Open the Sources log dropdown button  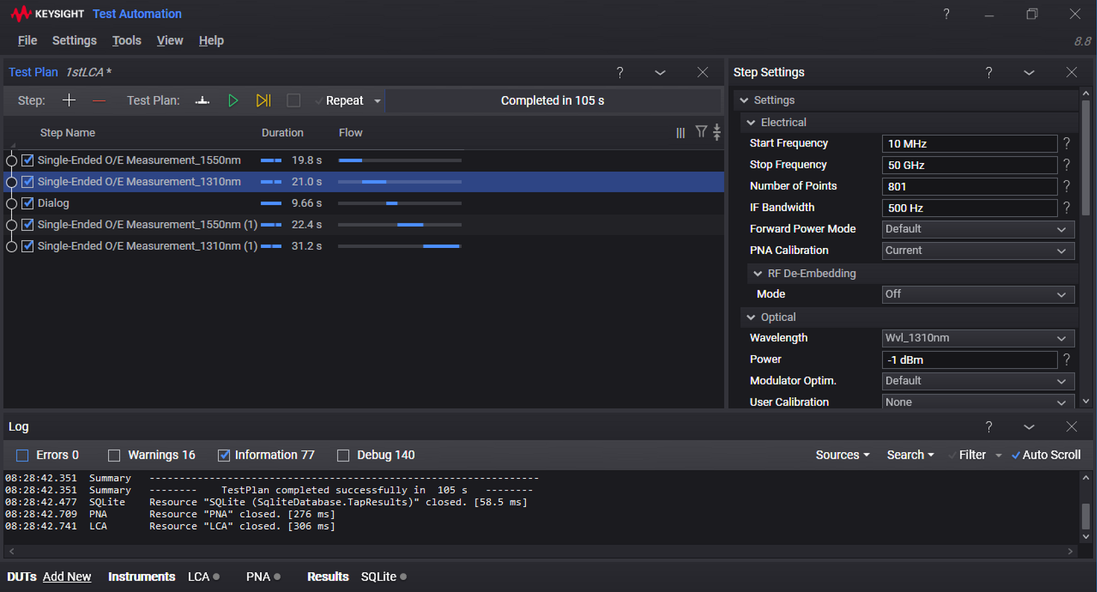[x=842, y=455]
